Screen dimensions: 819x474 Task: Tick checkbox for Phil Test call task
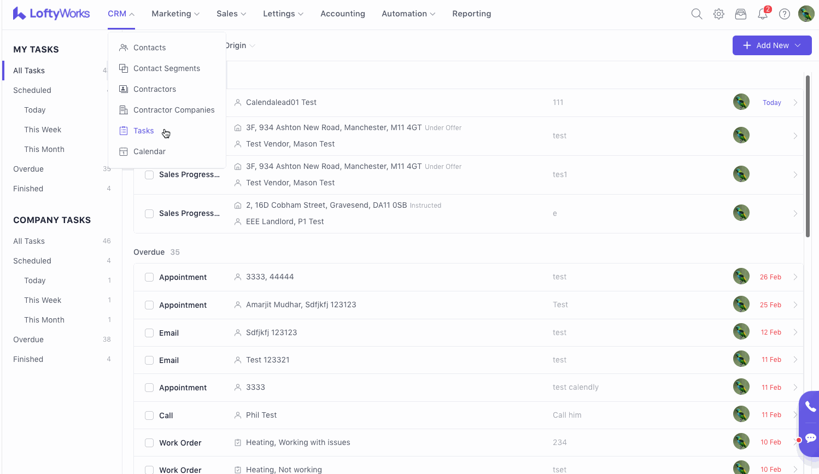pyautogui.click(x=149, y=416)
